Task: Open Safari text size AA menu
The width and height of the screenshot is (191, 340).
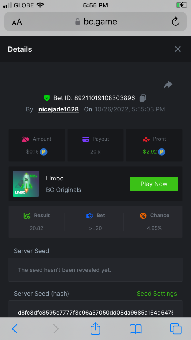Action: (17, 22)
